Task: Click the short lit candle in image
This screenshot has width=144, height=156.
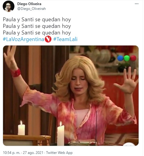Action: tap(21, 128)
